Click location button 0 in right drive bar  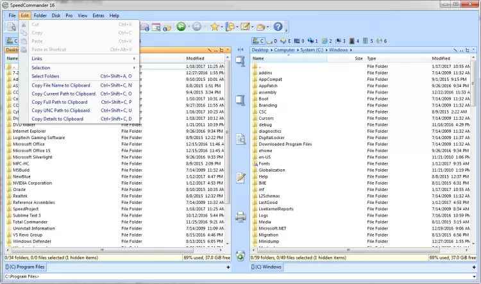pos(299,41)
